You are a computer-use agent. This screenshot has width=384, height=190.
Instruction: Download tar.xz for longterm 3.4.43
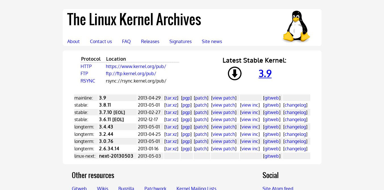[171, 127]
